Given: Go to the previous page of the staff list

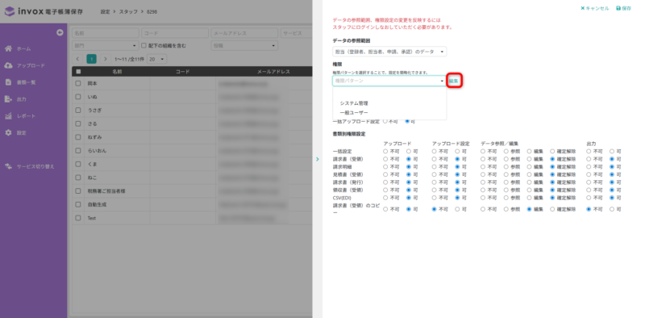Looking at the screenshot, I should coord(77,59).
